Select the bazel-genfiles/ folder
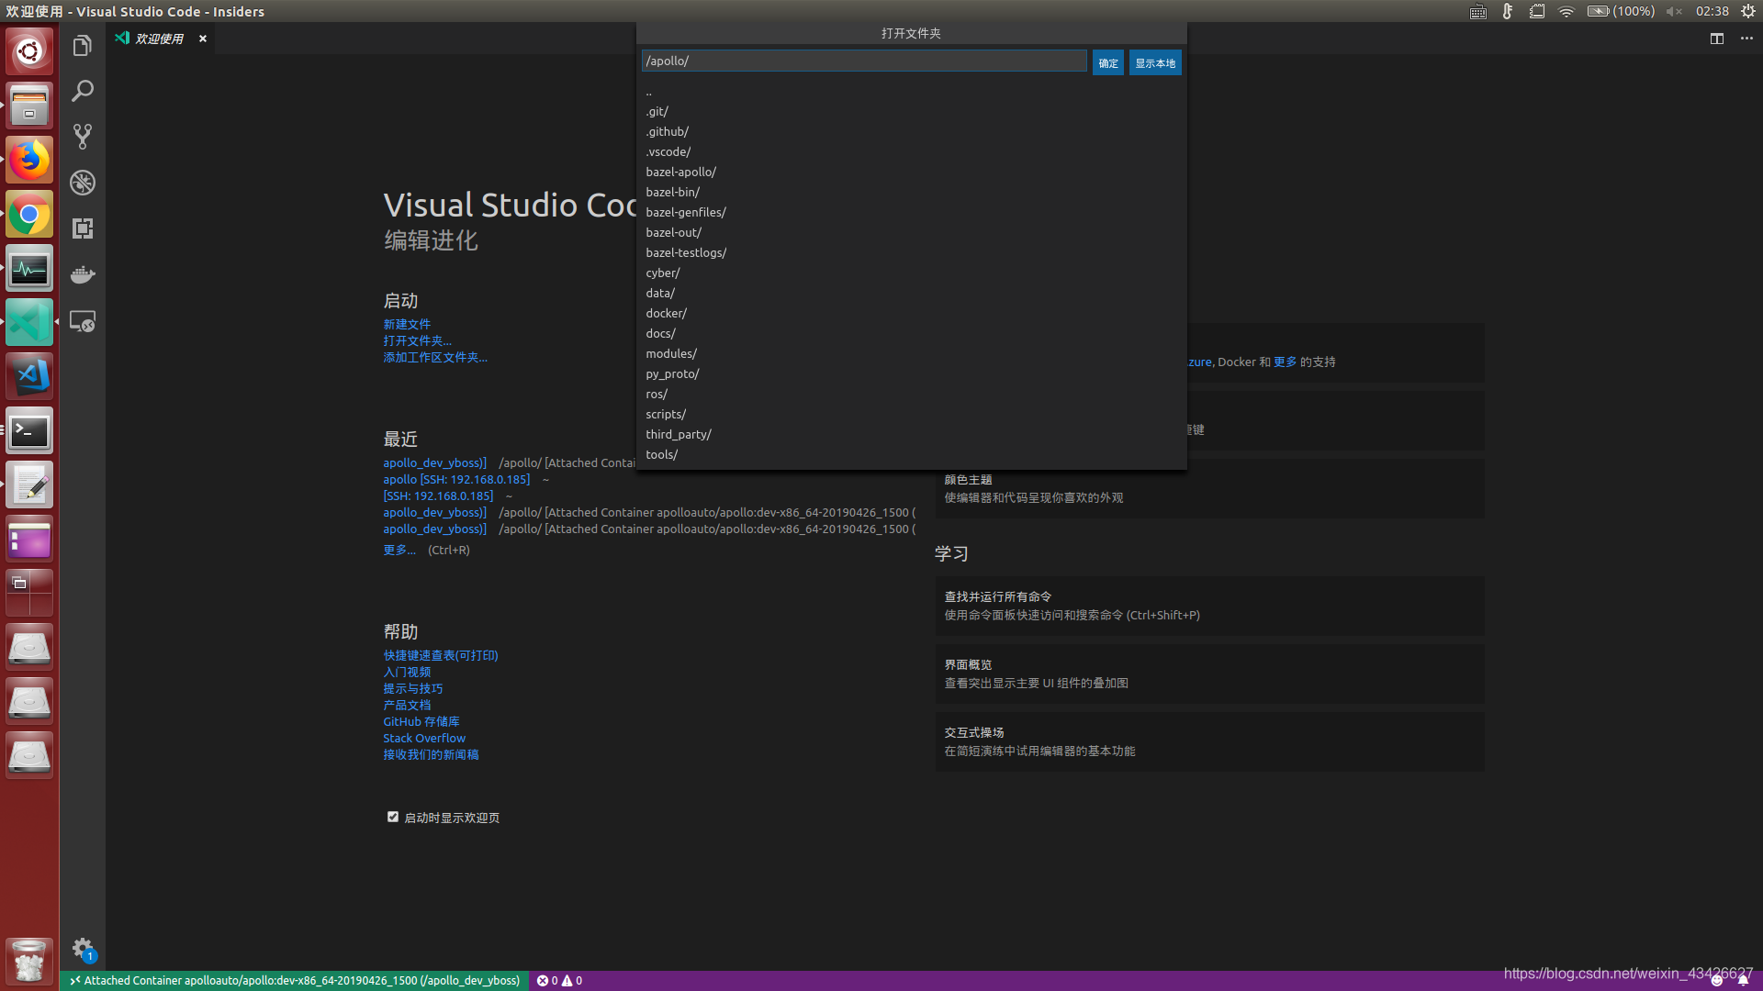 coord(912,213)
